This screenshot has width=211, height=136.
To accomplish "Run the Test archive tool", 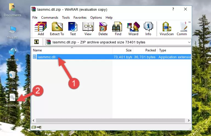I will [73, 29].
